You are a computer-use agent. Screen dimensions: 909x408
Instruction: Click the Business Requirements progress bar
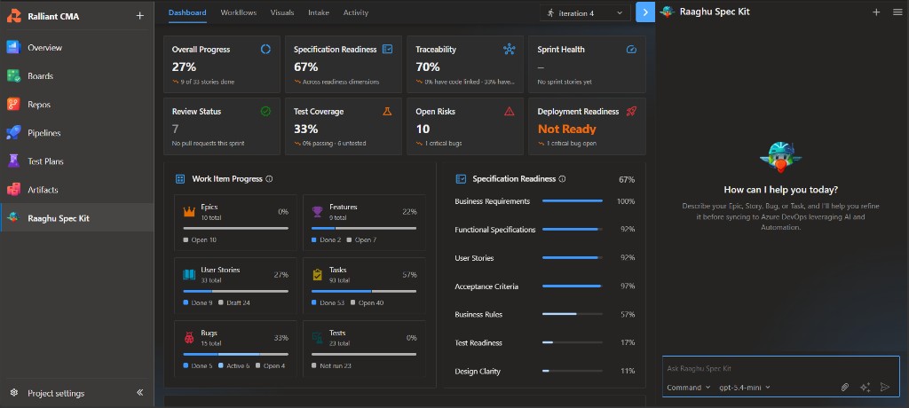(x=573, y=201)
